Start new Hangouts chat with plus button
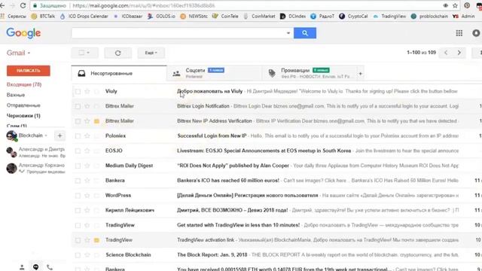The width and height of the screenshot is (482, 271). [x=59, y=135]
